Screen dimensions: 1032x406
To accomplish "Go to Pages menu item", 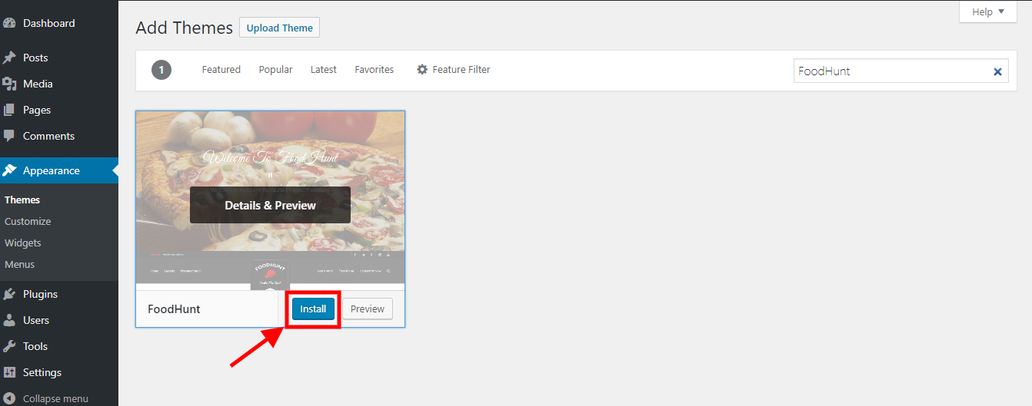I will 59,110.
